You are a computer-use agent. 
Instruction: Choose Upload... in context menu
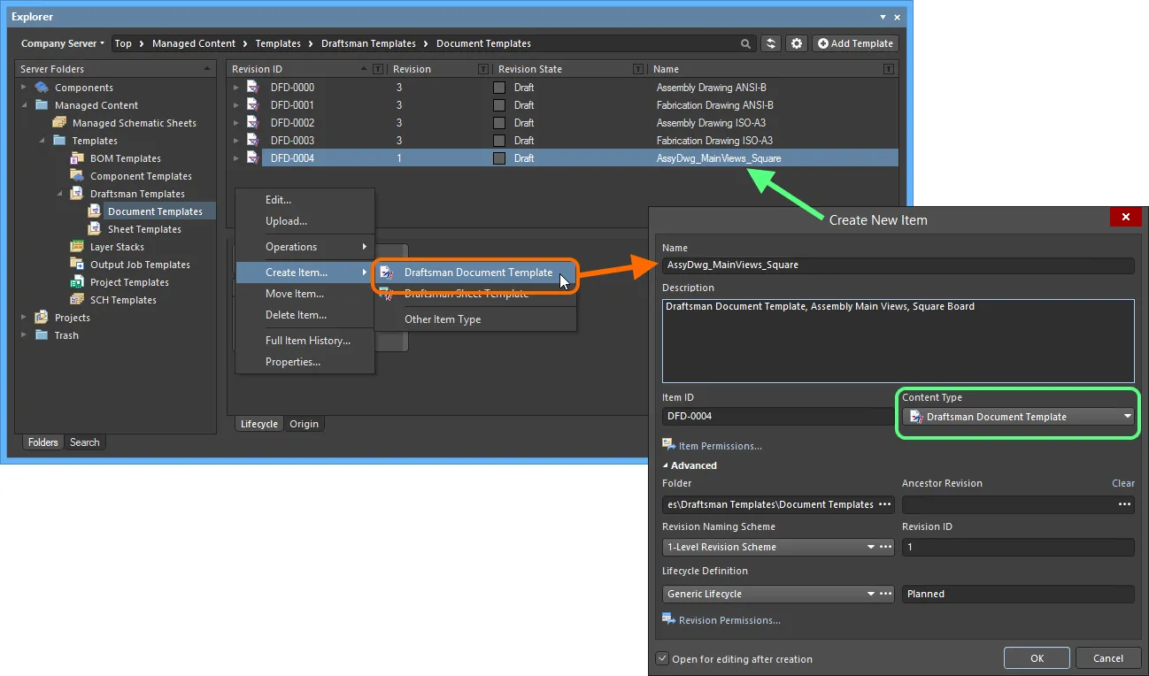[305, 221]
